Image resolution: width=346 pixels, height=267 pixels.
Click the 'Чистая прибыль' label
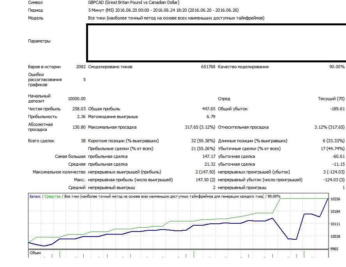(x=44, y=109)
